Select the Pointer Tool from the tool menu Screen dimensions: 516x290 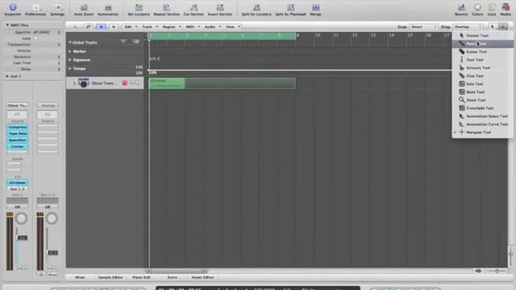[x=482, y=35]
